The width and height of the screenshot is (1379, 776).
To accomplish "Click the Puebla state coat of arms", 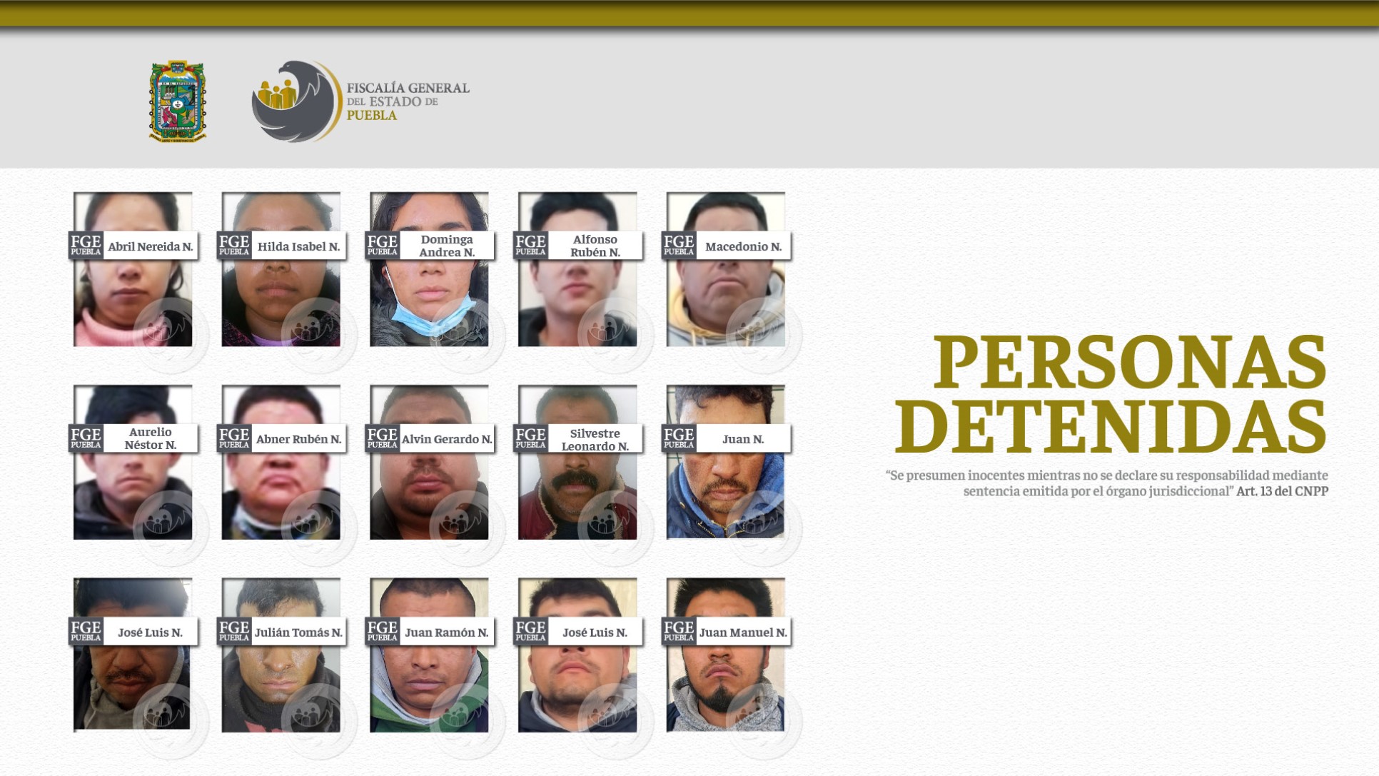I will coord(177,101).
